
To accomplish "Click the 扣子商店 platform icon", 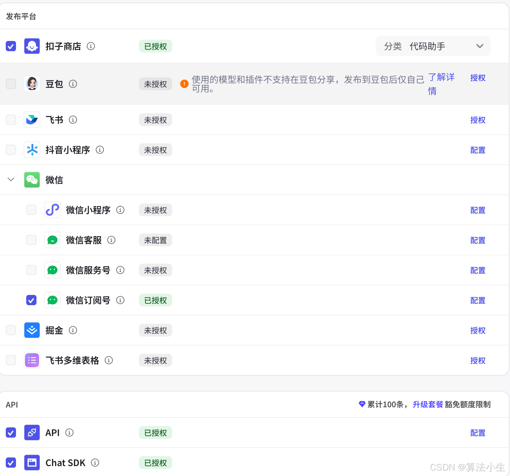I will pos(32,46).
